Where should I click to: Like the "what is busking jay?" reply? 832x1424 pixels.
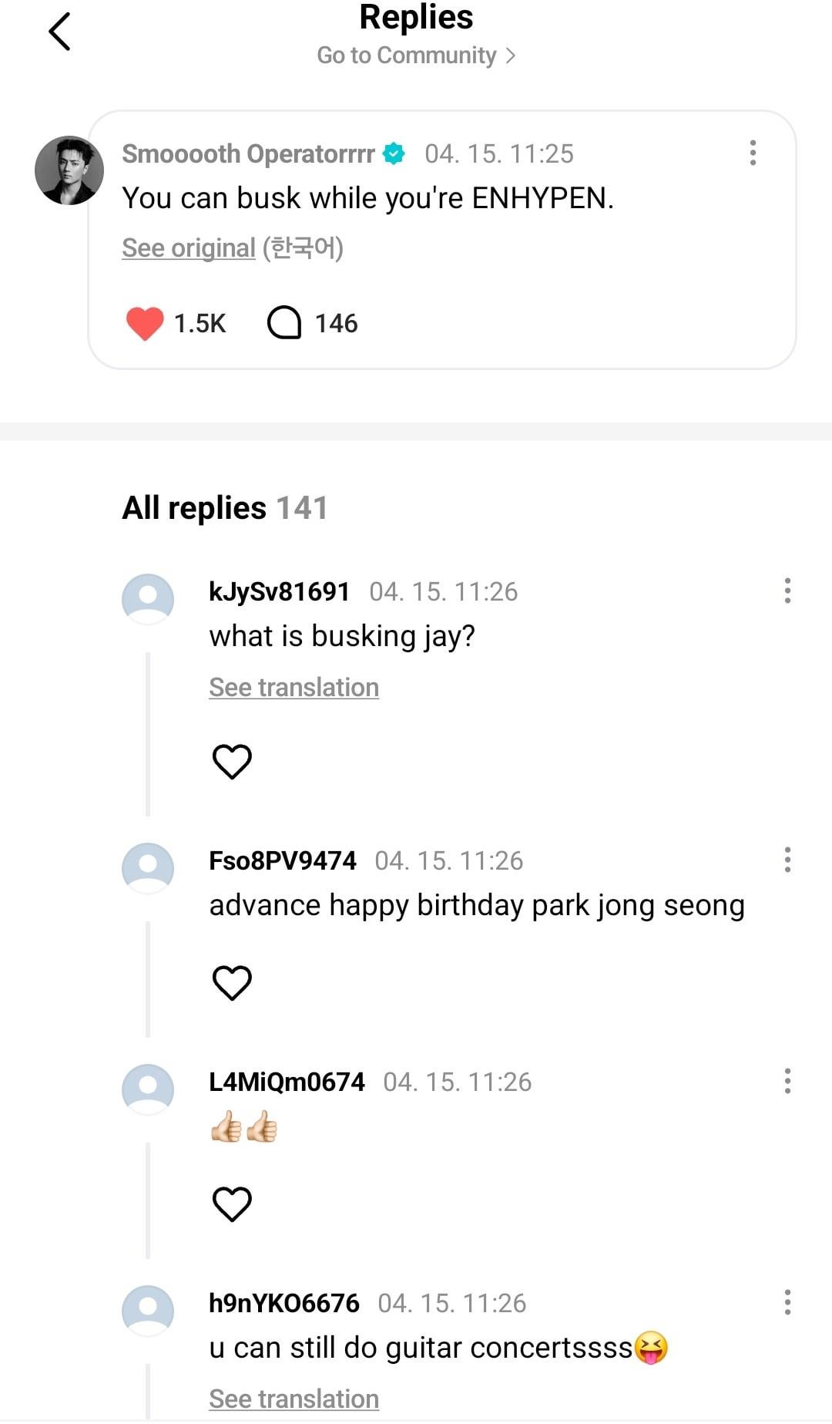(x=232, y=762)
